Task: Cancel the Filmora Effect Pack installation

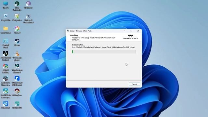Action: pos(134,84)
